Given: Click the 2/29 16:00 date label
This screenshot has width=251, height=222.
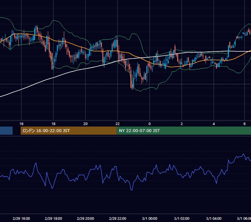Looking at the screenshot, I should click(x=21, y=218).
